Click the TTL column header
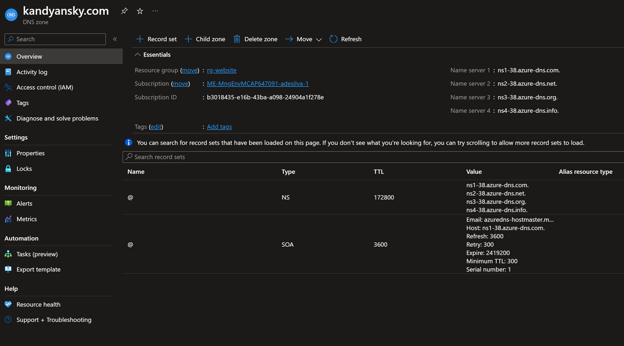Screen dimensions: 624x346 [379, 171]
